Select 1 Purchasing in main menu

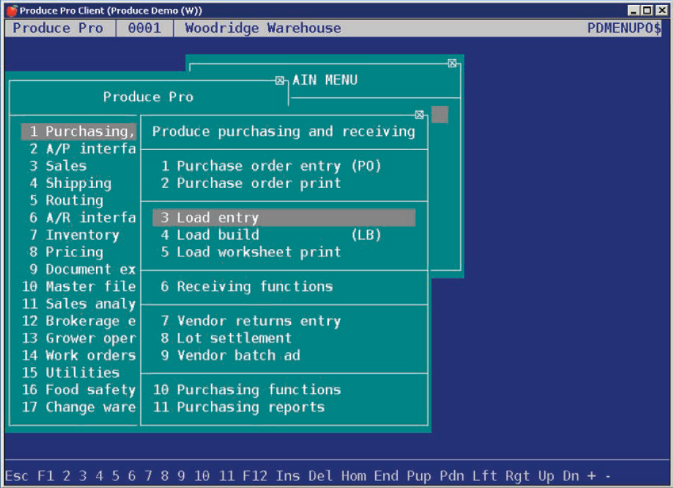(78, 131)
